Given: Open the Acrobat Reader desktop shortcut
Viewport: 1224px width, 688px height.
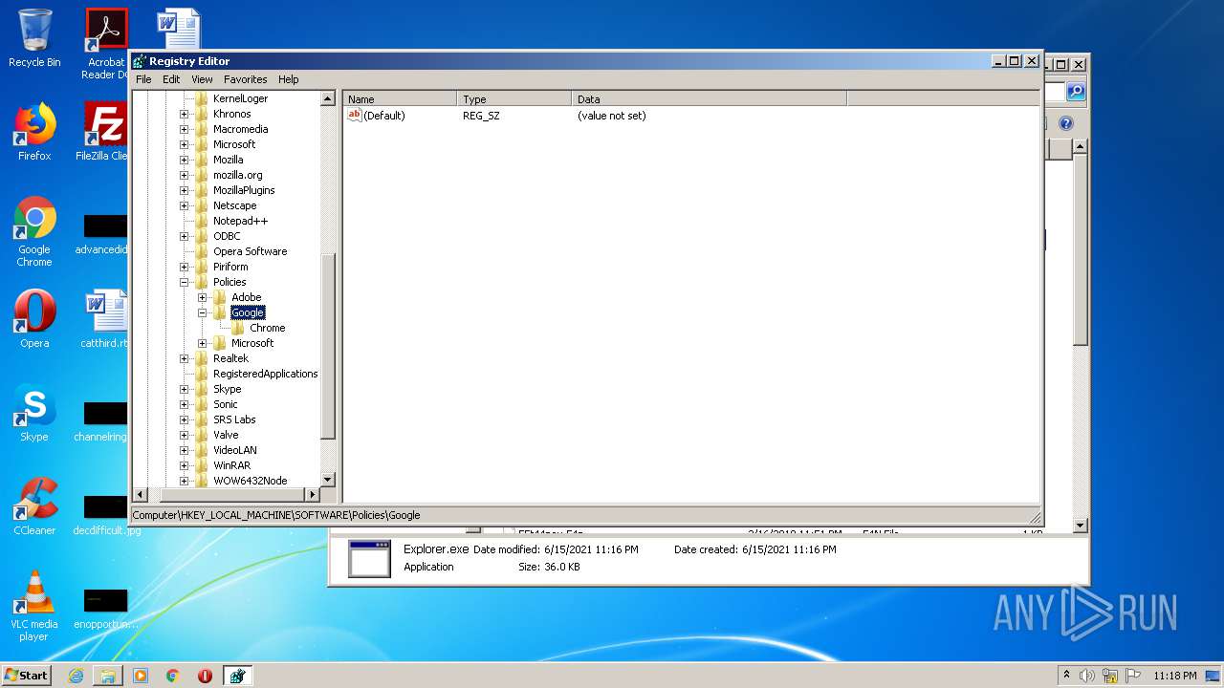Looking at the screenshot, I should (x=106, y=44).
